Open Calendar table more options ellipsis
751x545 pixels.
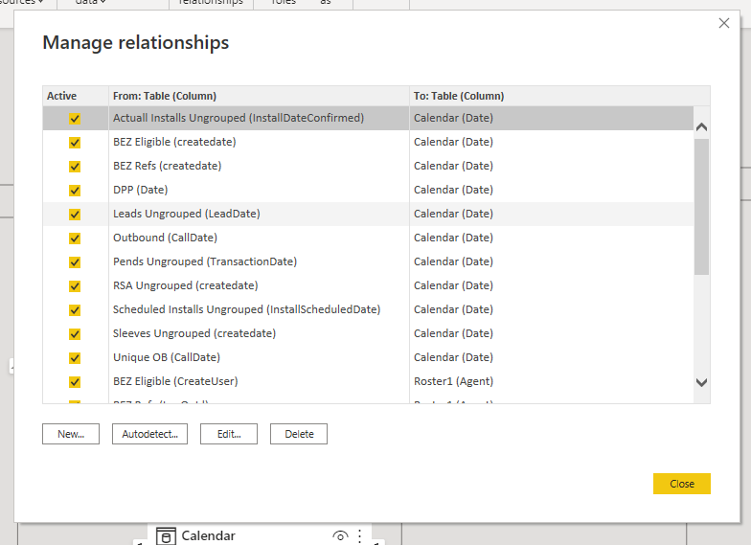[x=360, y=536]
